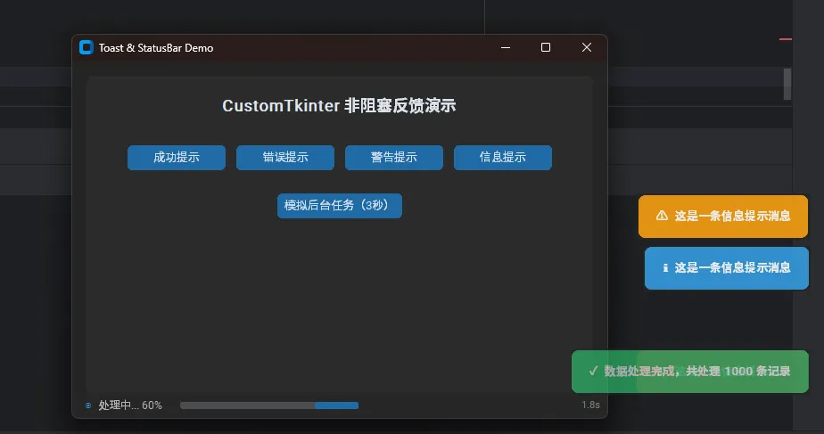Click the 处理中... 60% status text
Viewport: 824px width, 434px height.
(130, 405)
